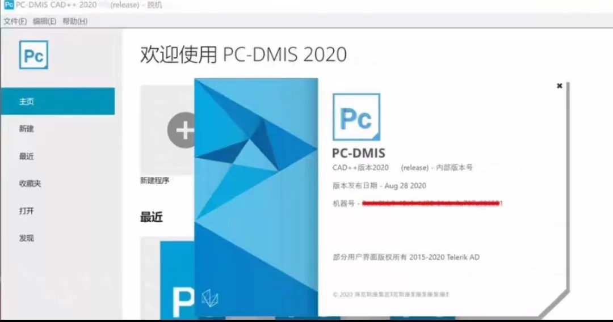Open the 编辑(E) menu
The width and height of the screenshot is (613, 322).
click(45, 22)
